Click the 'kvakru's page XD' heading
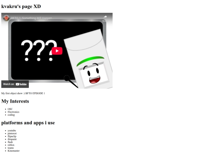 [21, 6]
